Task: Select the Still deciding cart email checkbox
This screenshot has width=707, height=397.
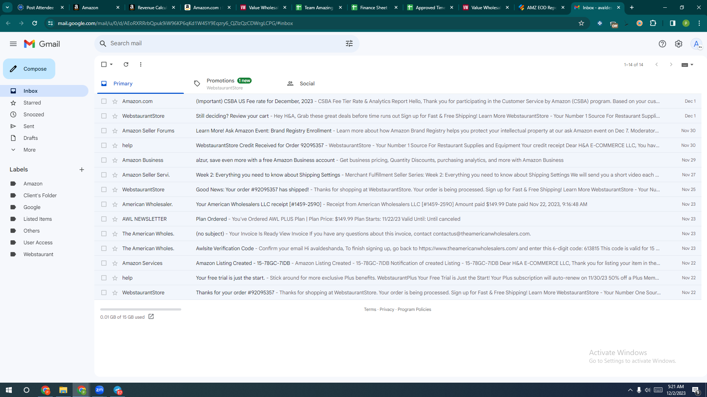Action: 104,116
